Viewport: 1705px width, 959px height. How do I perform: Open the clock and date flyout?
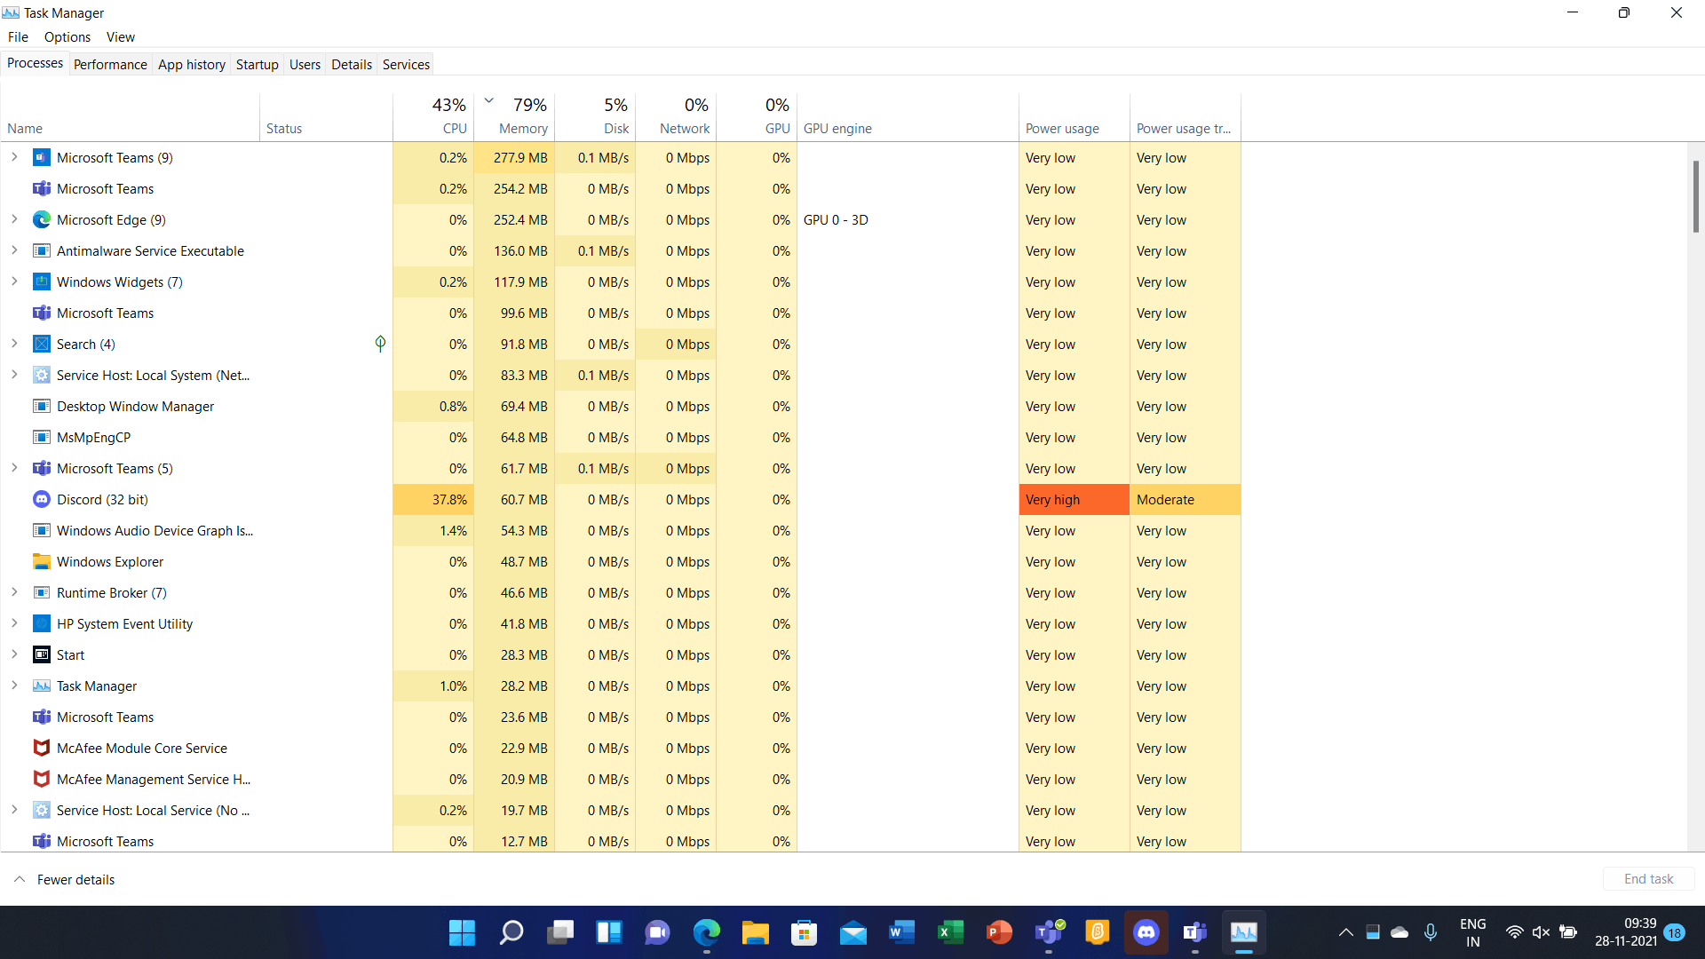(x=1626, y=932)
